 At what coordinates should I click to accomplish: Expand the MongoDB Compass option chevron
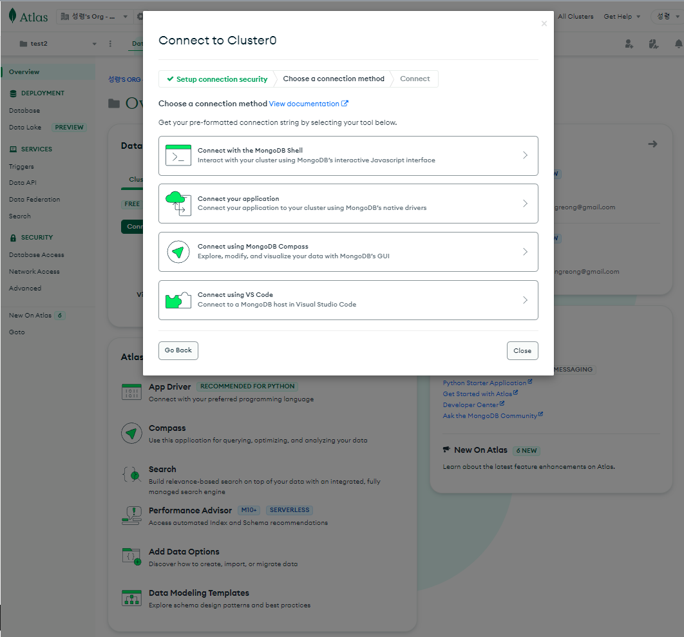click(x=525, y=252)
